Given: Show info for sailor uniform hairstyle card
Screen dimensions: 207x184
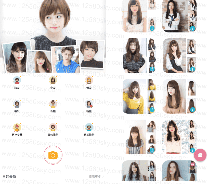Looking at the screenshot, I should pos(193,28).
